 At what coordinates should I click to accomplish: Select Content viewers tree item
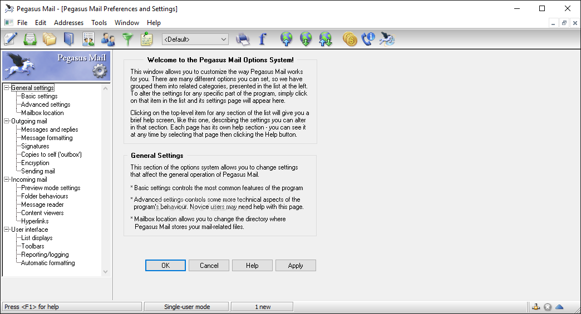click(42, 213)
